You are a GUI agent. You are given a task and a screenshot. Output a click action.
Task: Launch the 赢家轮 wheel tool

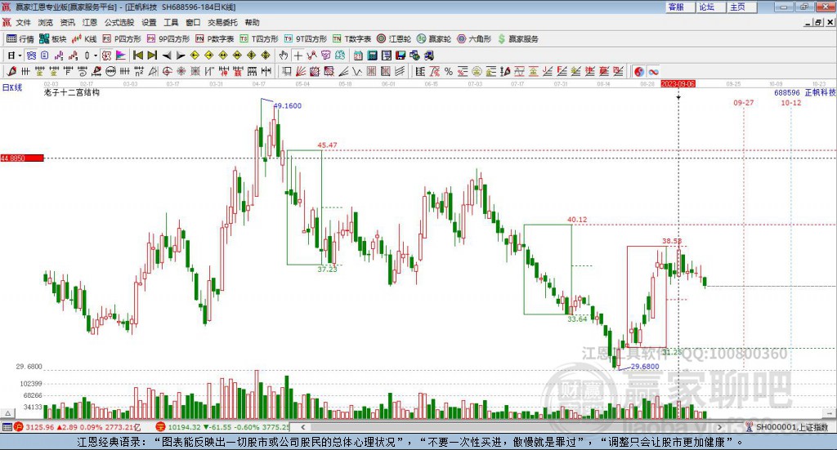(x=434, y=39)
